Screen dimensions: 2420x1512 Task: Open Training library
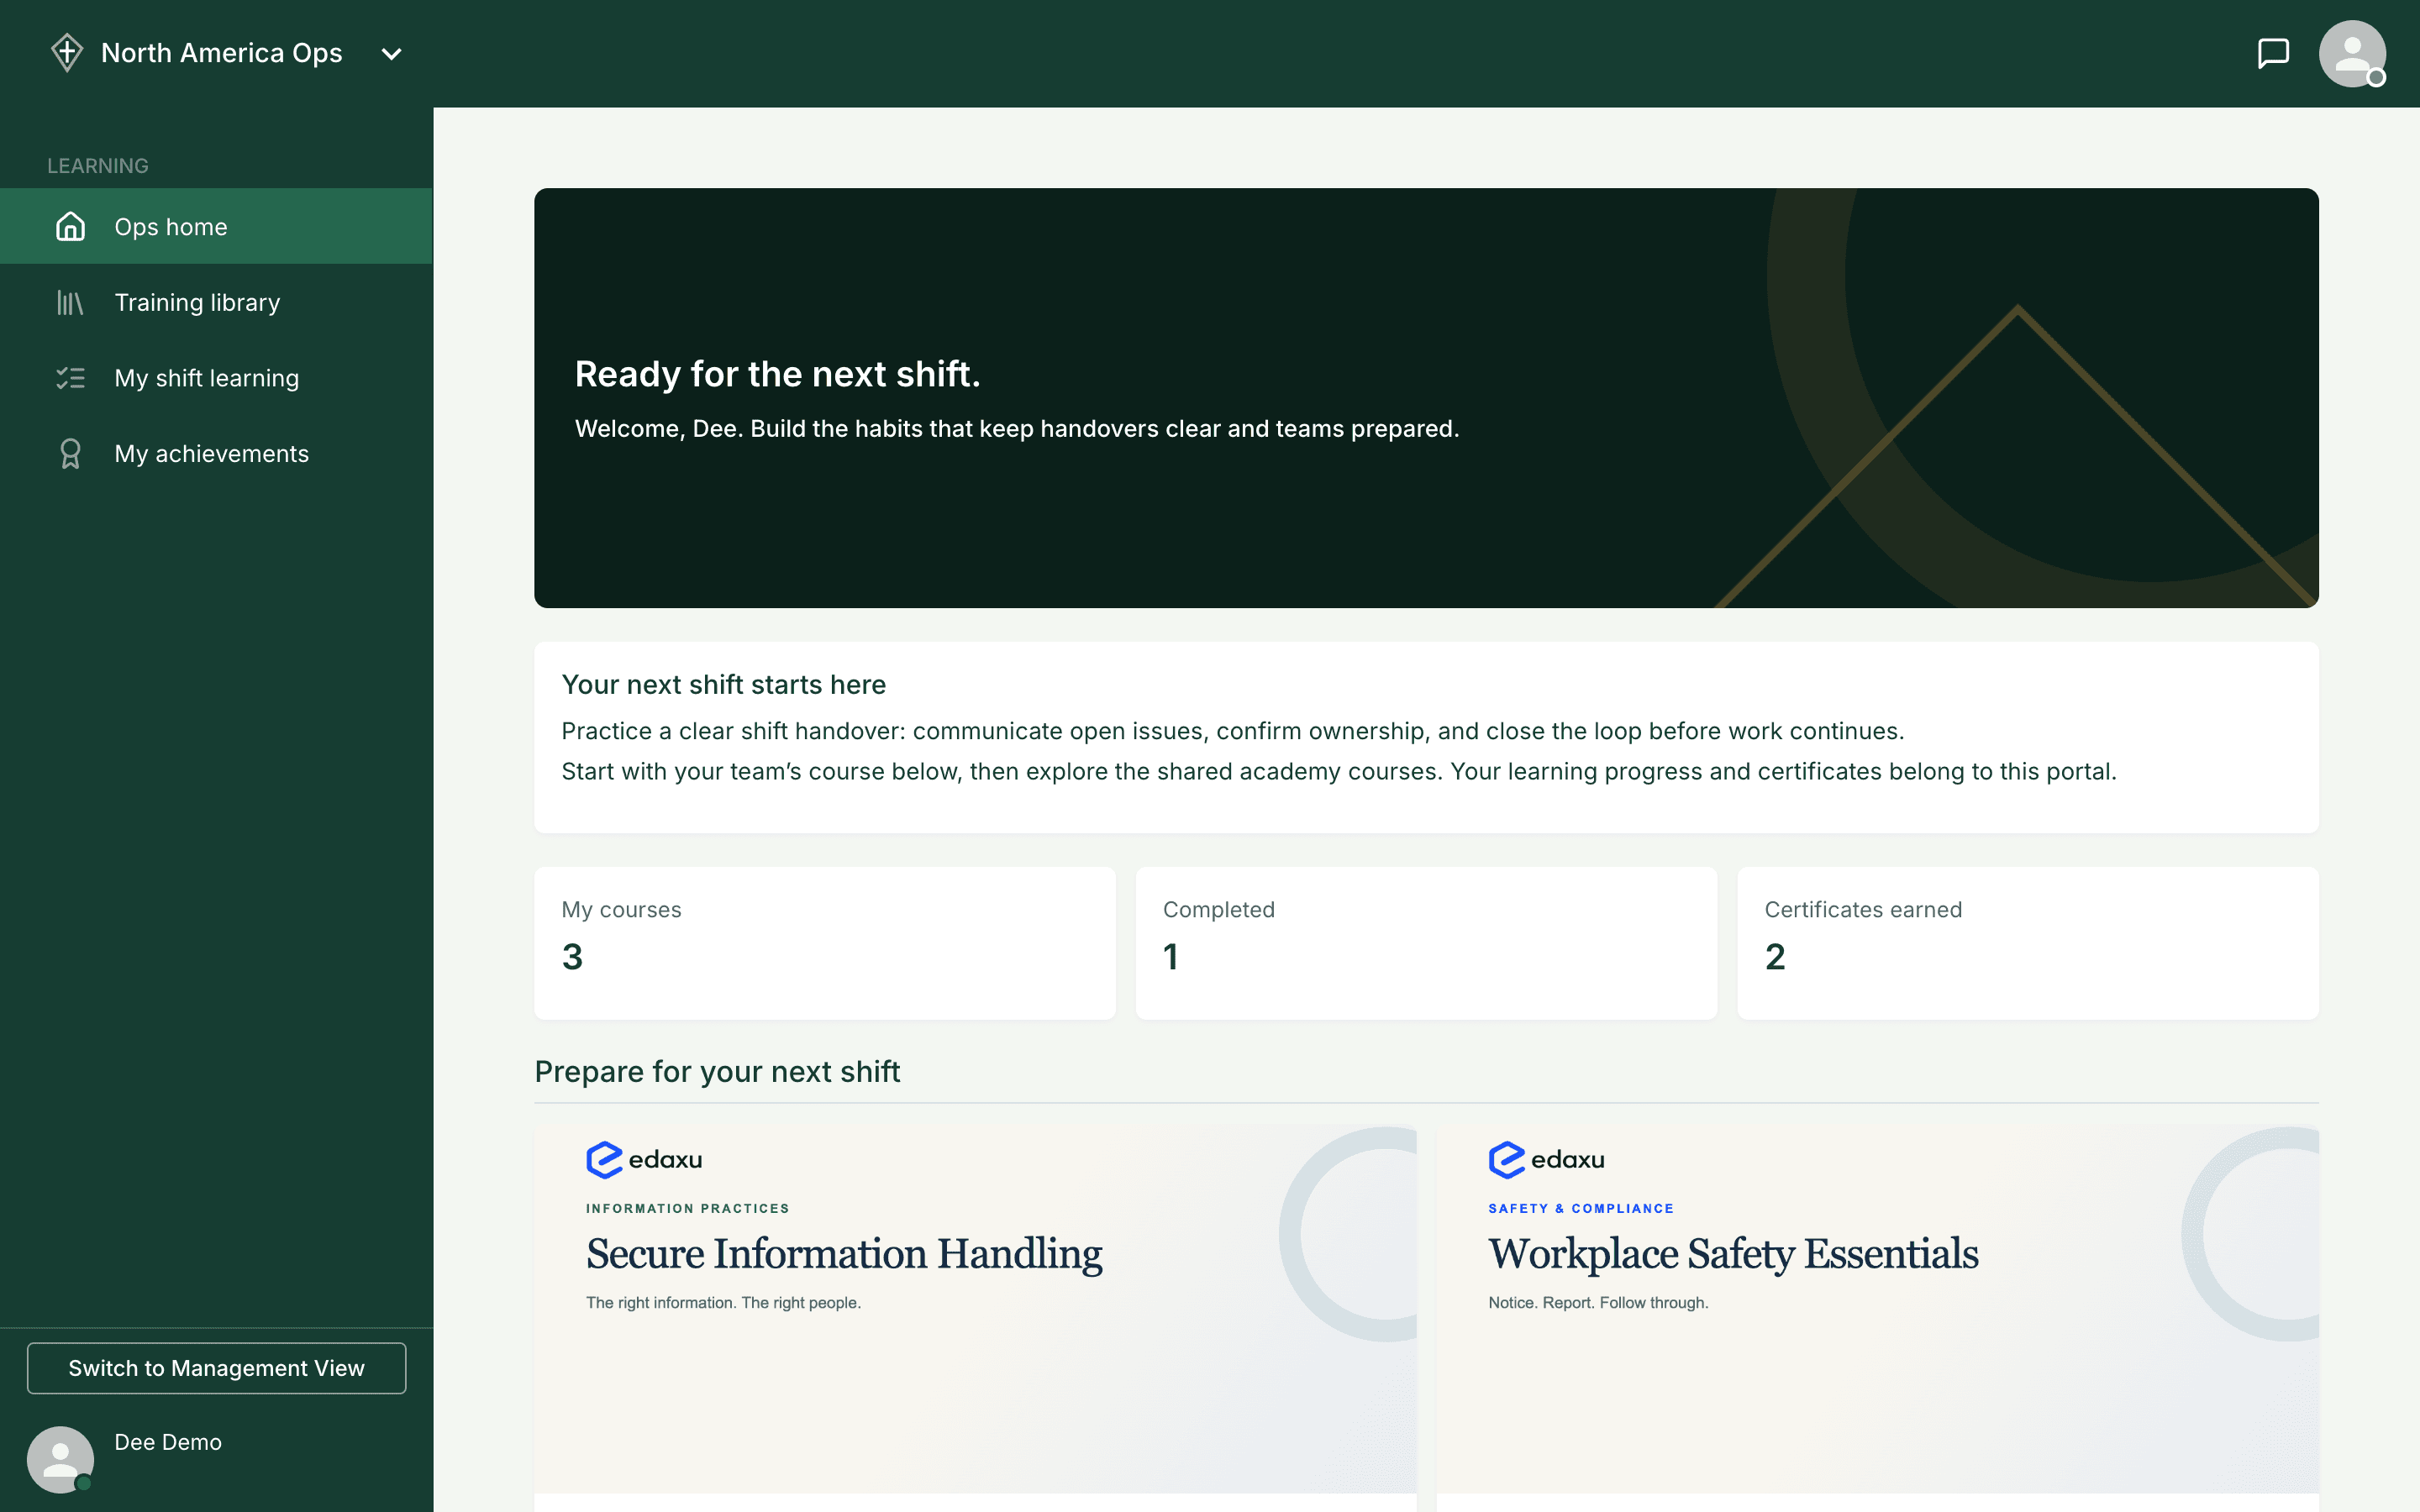click(x=216, y=302)
